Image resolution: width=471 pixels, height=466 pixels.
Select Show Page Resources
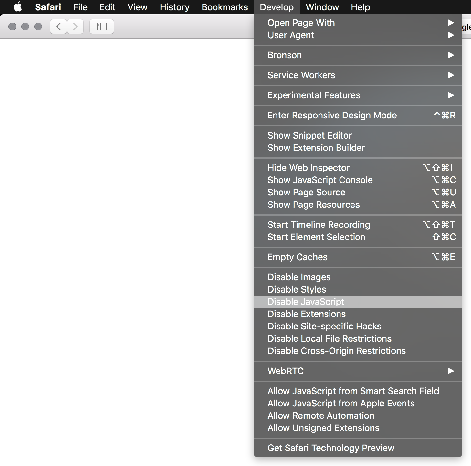(358, 205)
